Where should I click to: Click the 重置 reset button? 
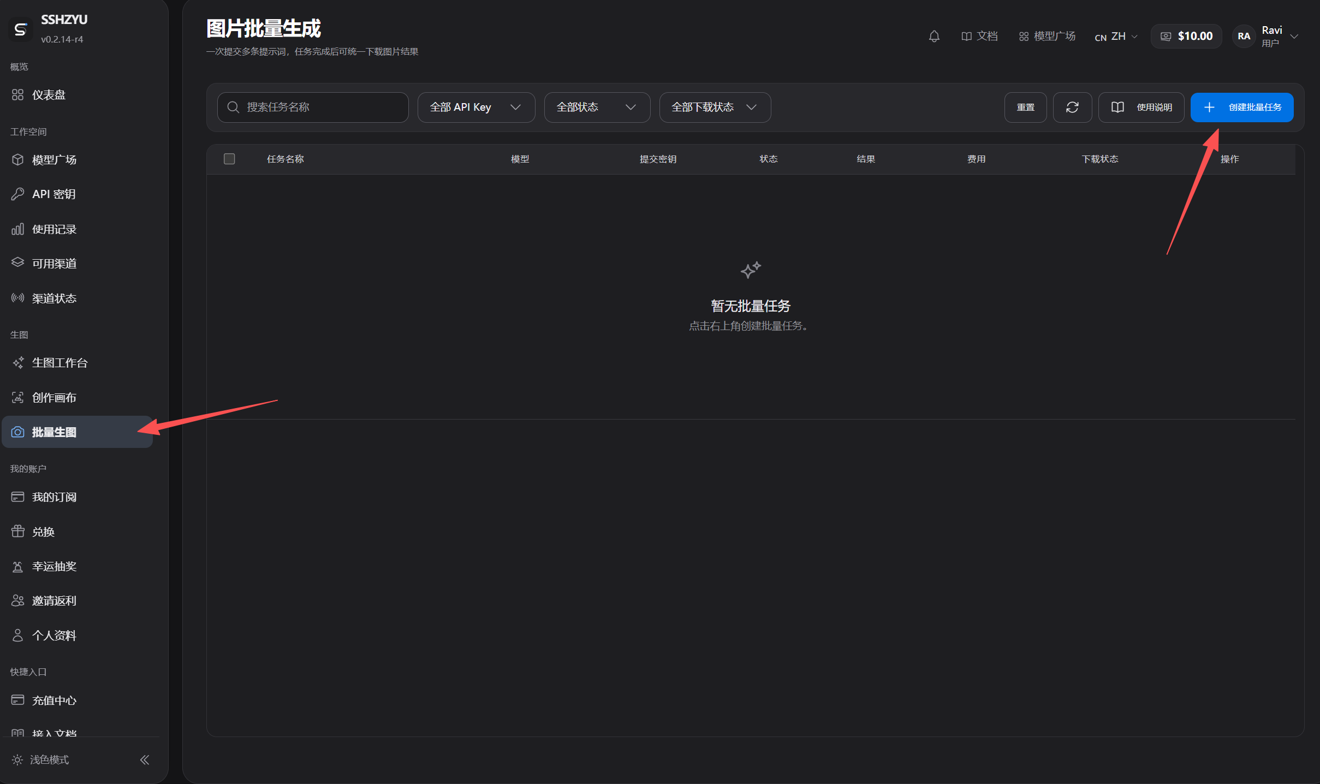1025,107
